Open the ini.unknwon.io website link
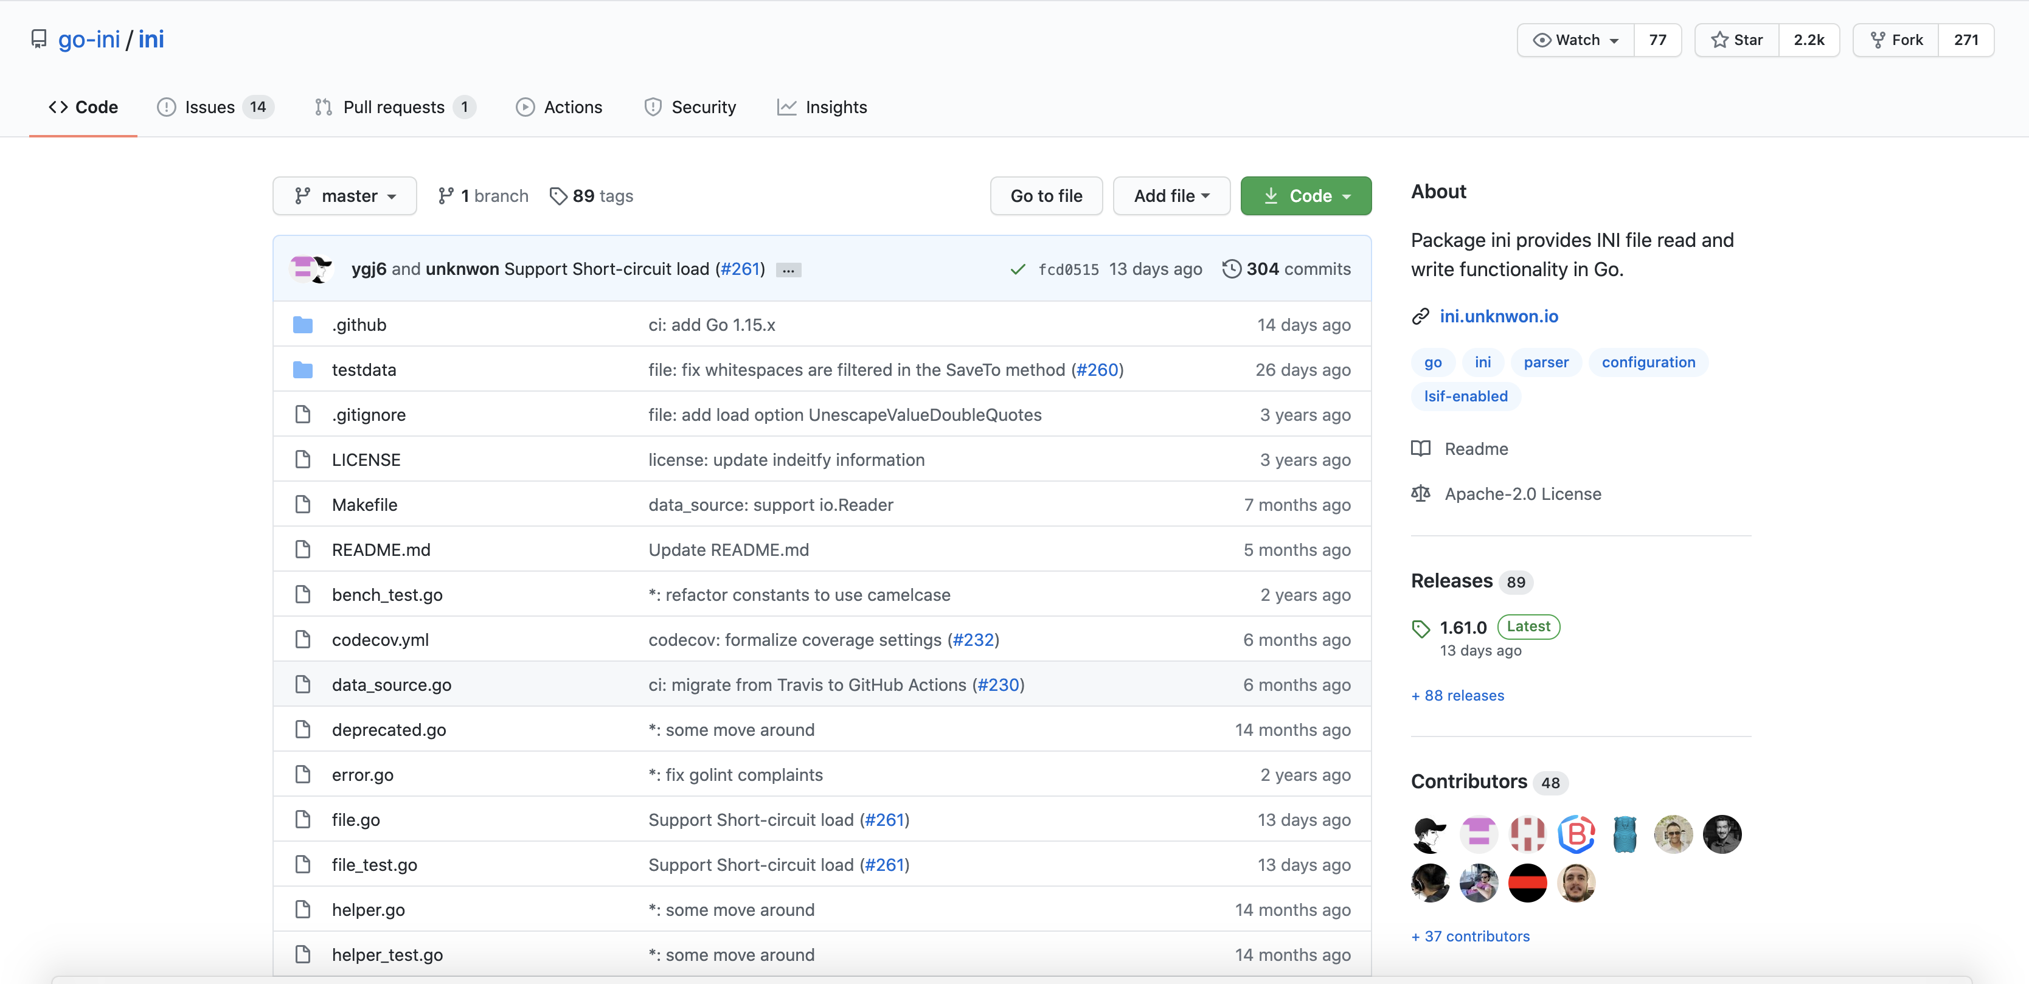Image resolution: width=2029 pixels, height=984 pixels. pos(1499,317)
